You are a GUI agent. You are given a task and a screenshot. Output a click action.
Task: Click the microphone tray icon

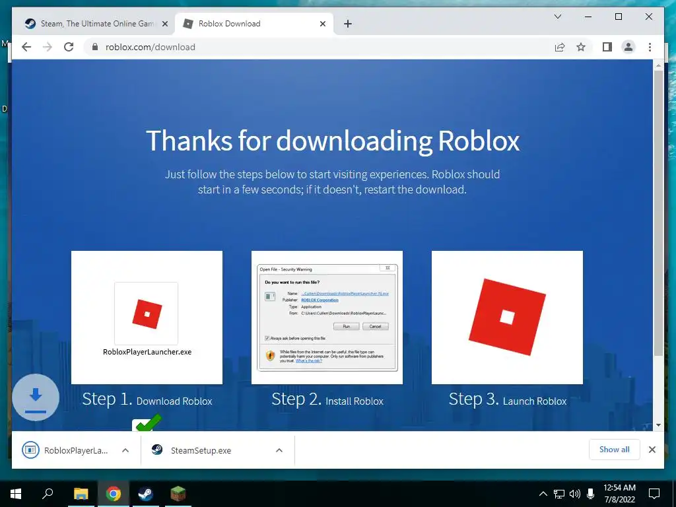[x=591, y=494]
